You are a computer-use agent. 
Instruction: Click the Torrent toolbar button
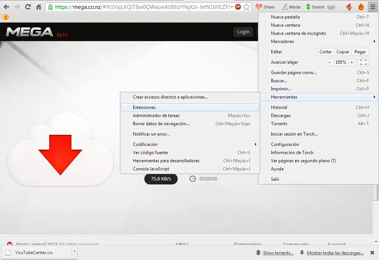click(315, 7)
